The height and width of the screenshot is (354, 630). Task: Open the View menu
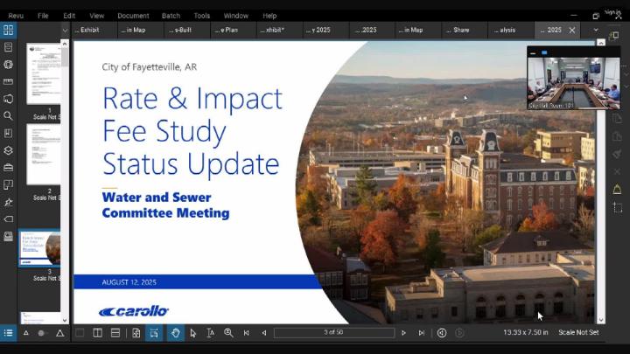click(97, 16)
